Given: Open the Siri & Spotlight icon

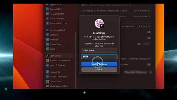Looking at the screenshot, I should tap(47, 19).
